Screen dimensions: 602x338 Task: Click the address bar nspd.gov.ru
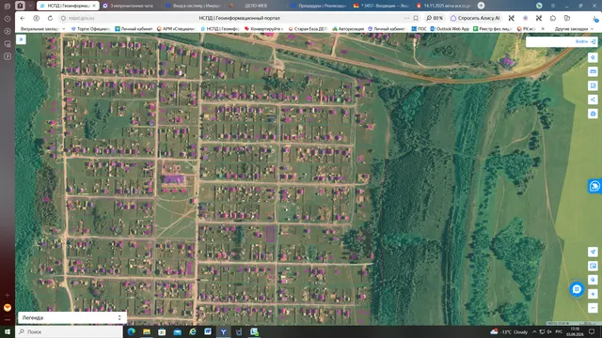82,18
